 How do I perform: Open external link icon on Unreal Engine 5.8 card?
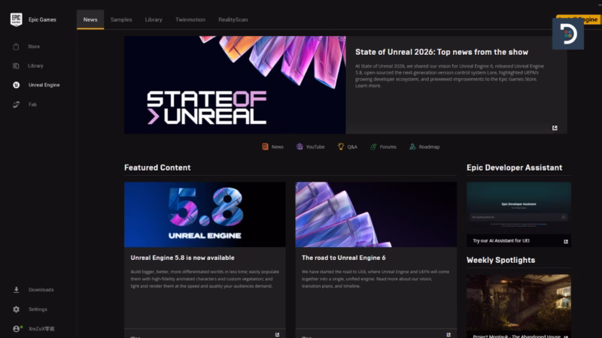point(277,334)
